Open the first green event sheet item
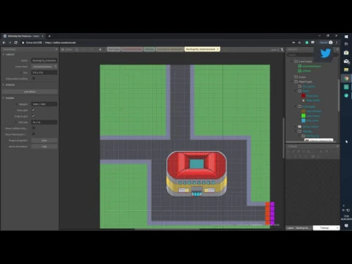 pyautogui.click(x=309, y=66)
